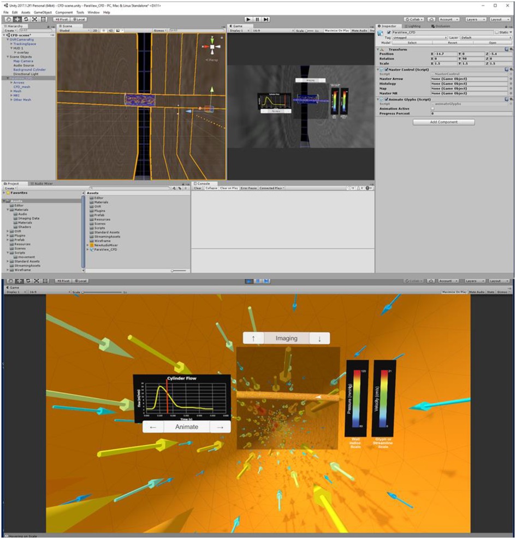516x539 pixels.
Task: Click the Animate button in lower Game view
Action: [187, 427]
